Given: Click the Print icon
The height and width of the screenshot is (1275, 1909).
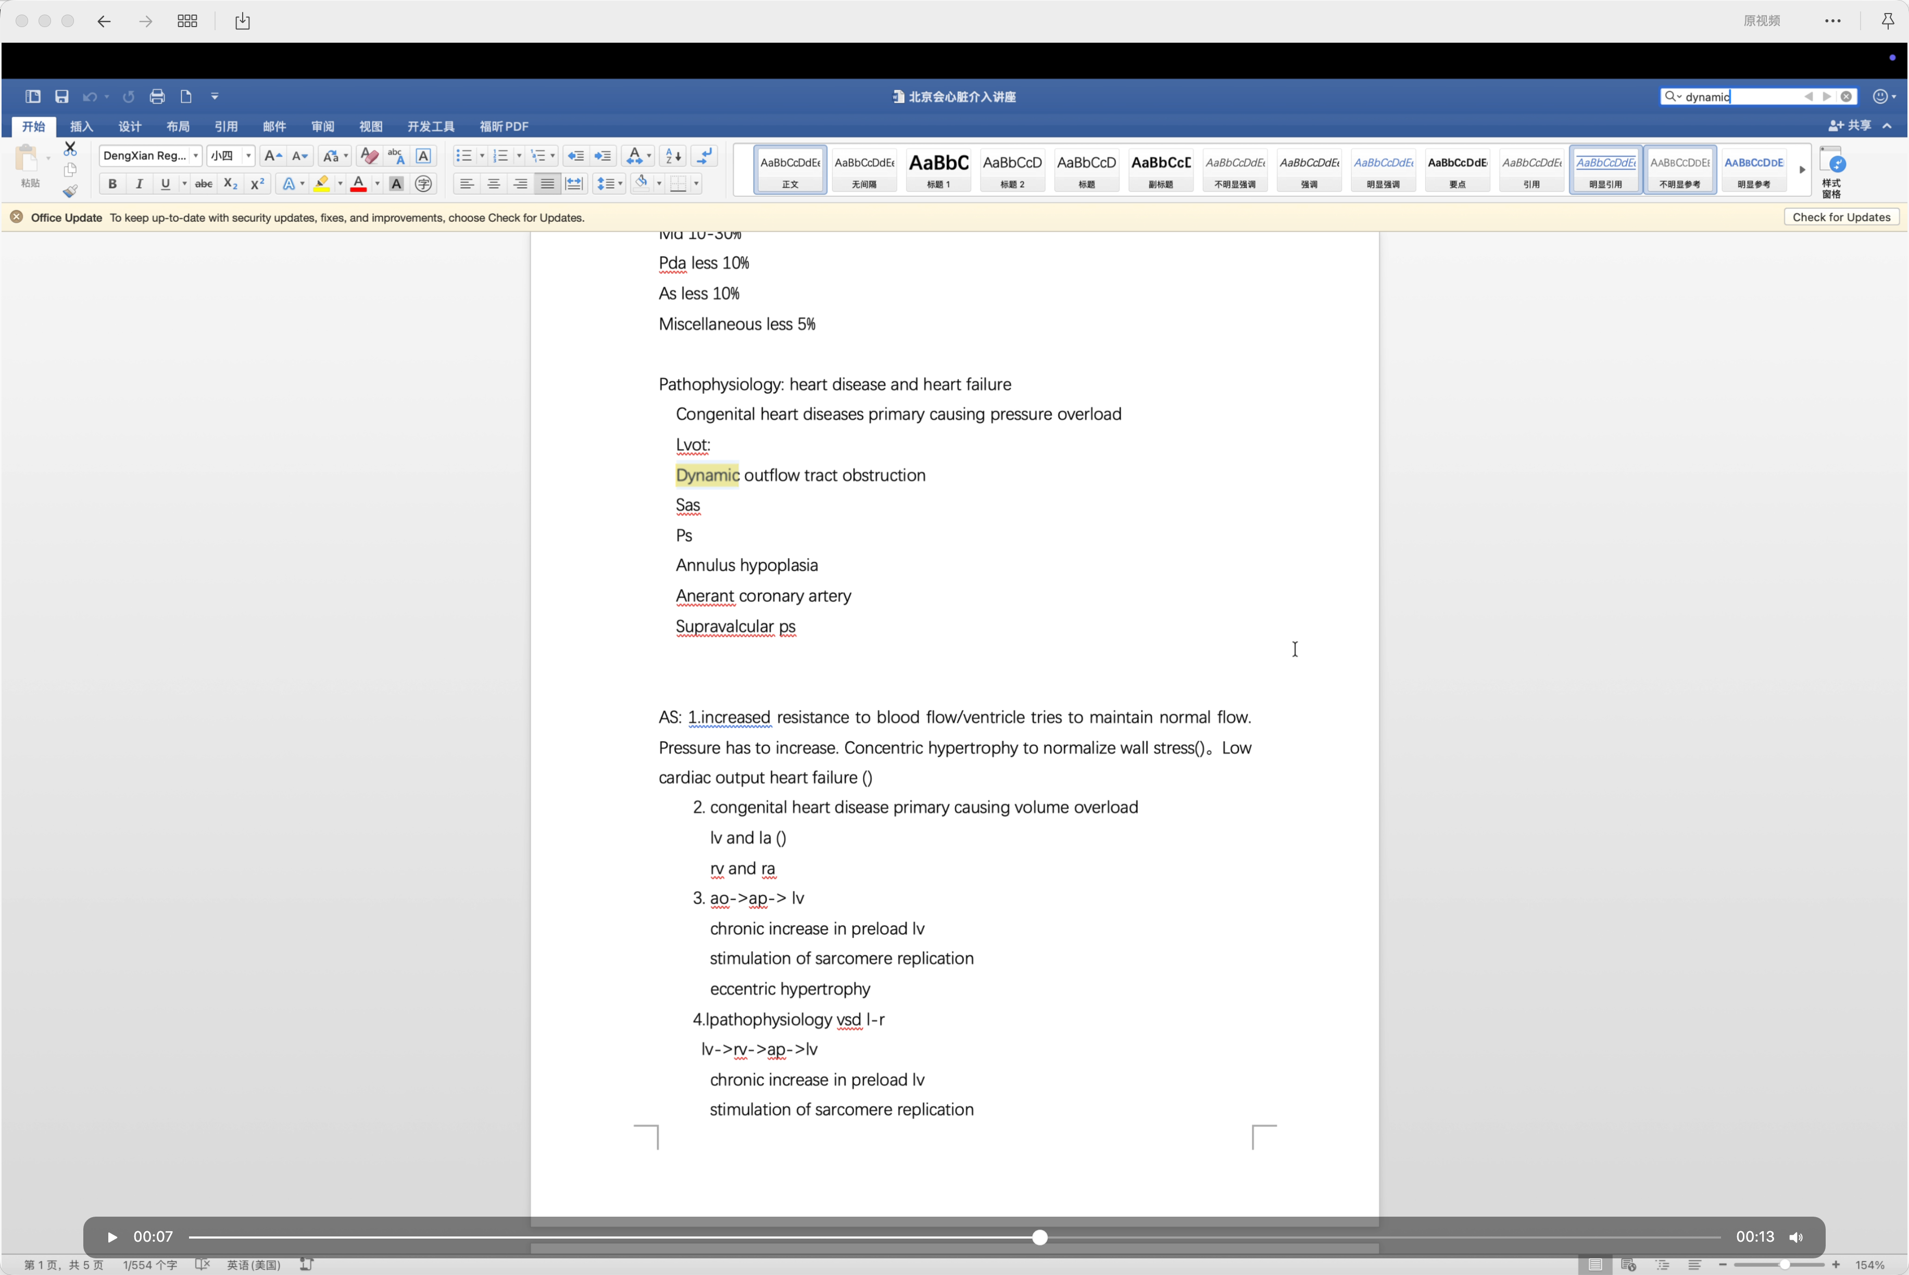Looking at the screenshot, I should point(157,97).
